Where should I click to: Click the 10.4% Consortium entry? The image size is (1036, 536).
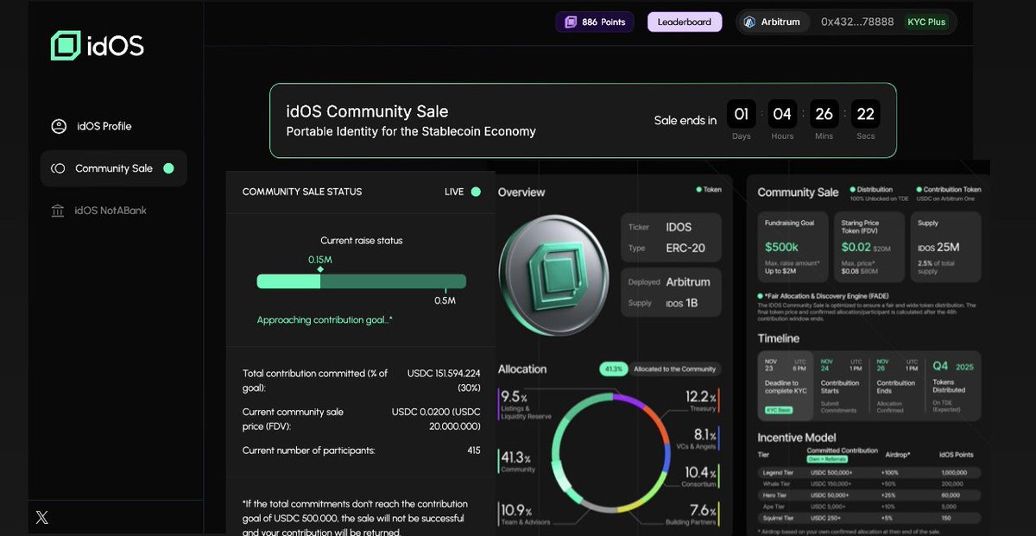700,476
